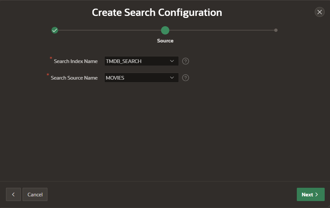Open help for Search Index Name

click(185, 61)
